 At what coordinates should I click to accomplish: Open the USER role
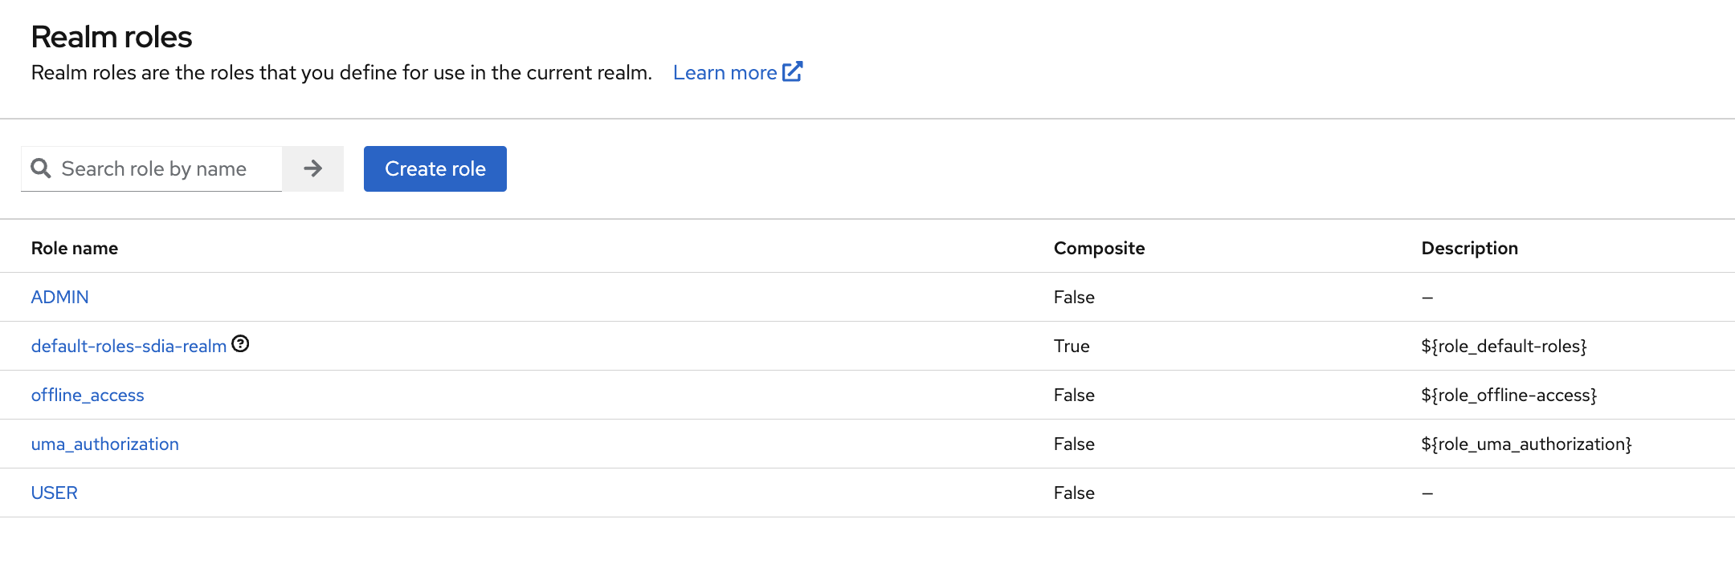pyautogui.click(x=54, y=493)
